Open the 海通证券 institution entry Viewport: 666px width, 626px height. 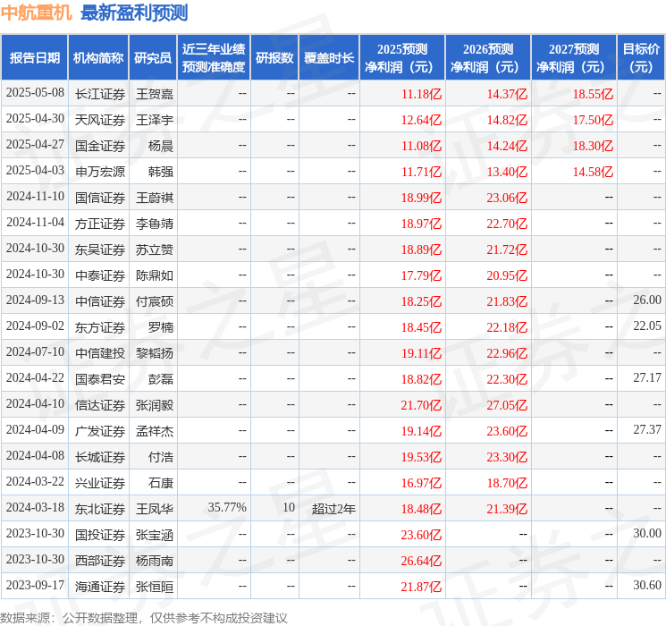(100, 586)
